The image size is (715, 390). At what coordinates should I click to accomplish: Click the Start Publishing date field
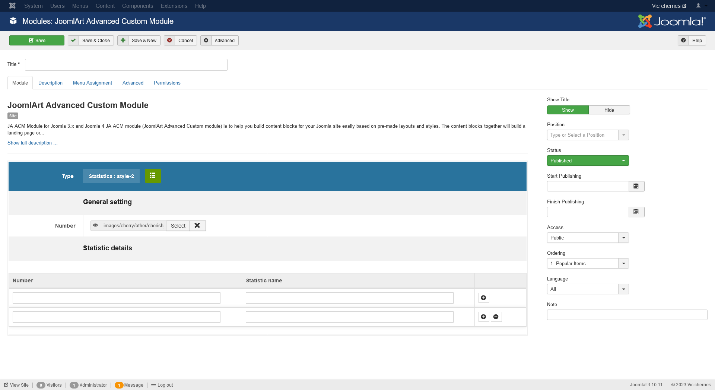(x=588, y=186)
